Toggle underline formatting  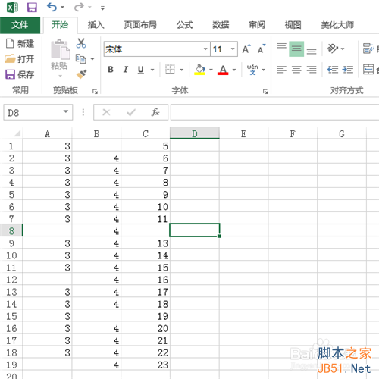(x=141, y=69)
